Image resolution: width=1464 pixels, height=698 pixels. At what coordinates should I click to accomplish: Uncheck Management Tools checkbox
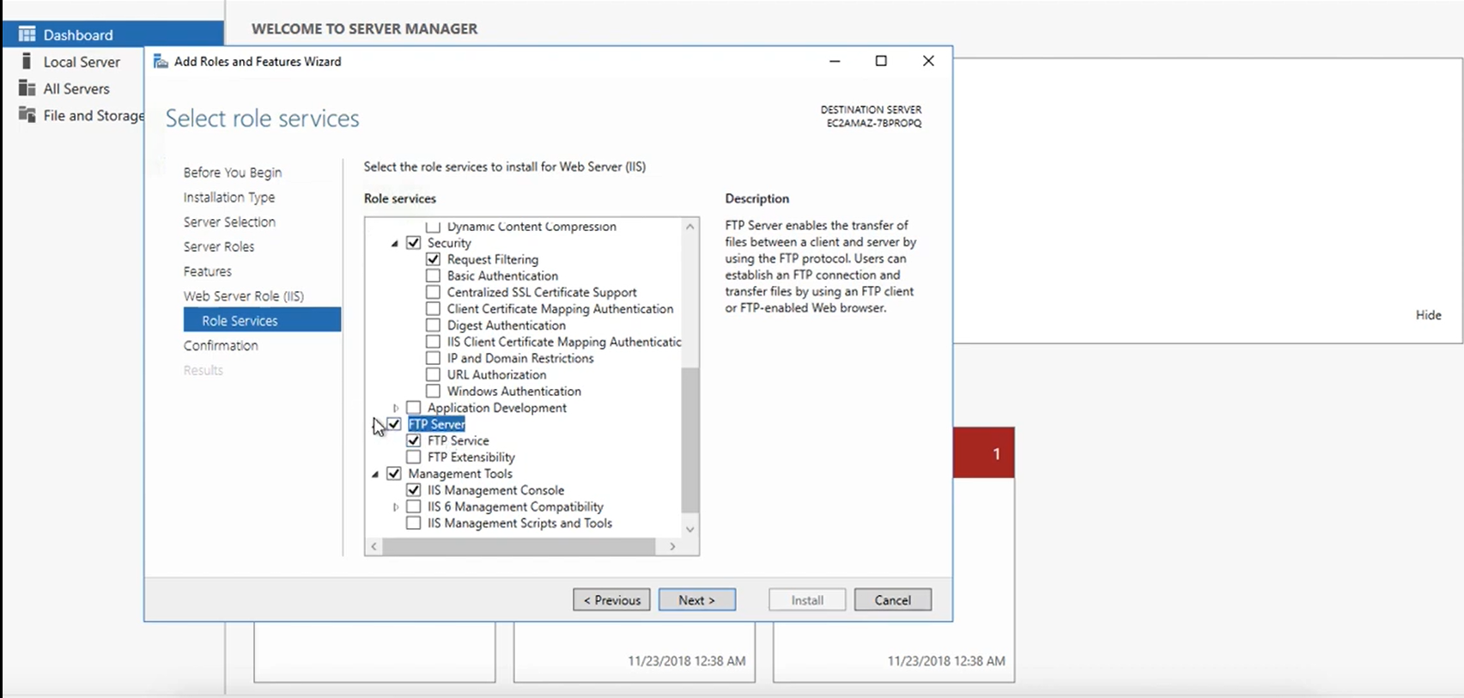tap(394, 474)
